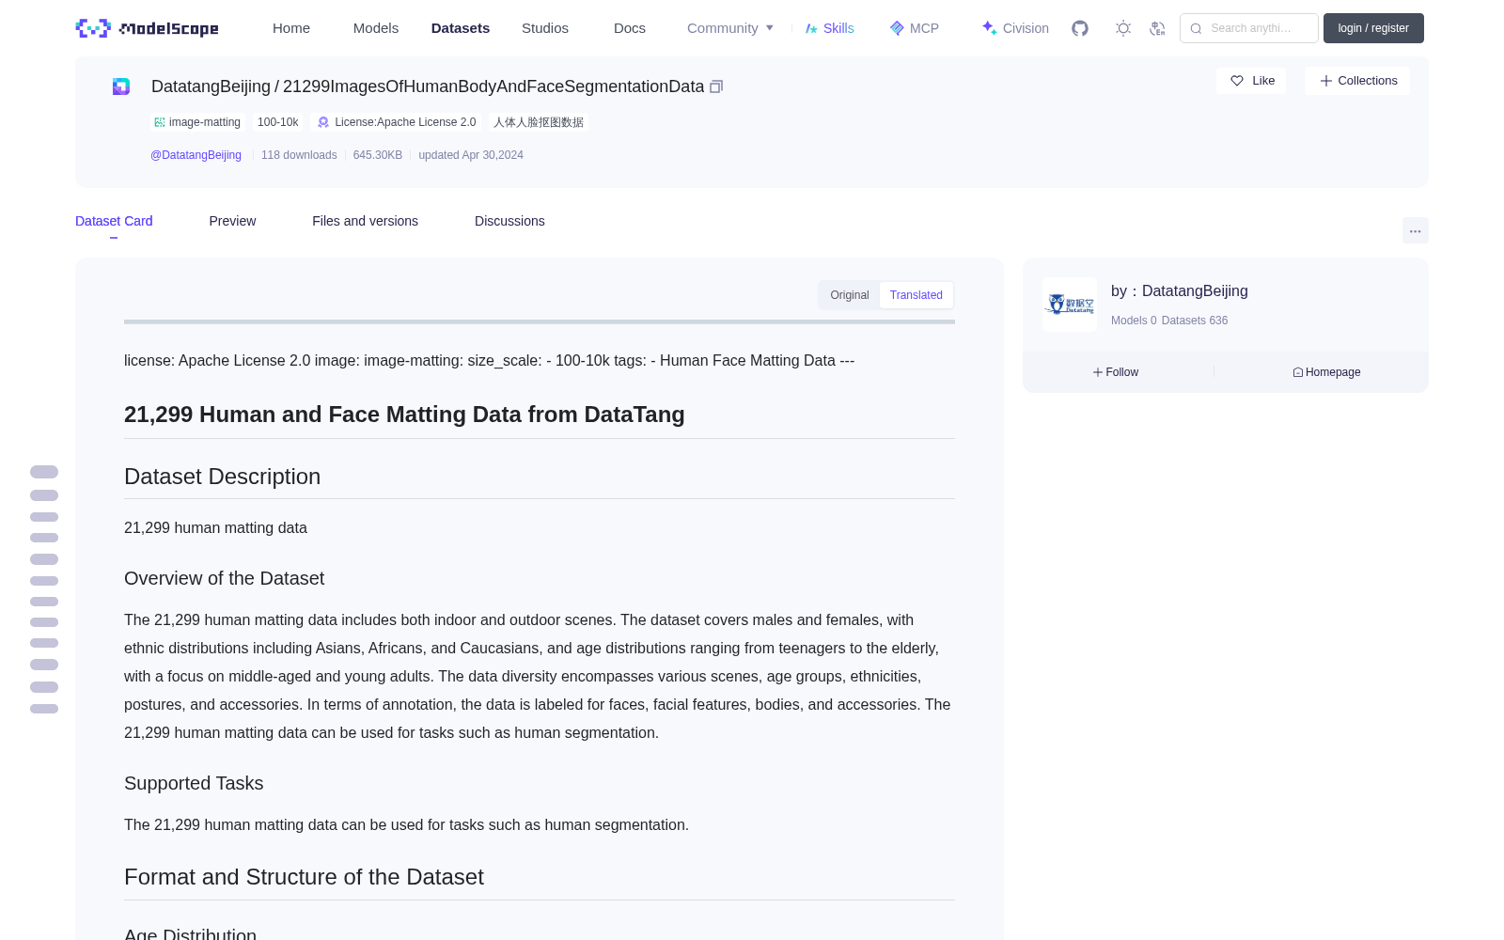Click the Supported Tasks heading
Screen dimensions: 1504x940
click(194, 783)
